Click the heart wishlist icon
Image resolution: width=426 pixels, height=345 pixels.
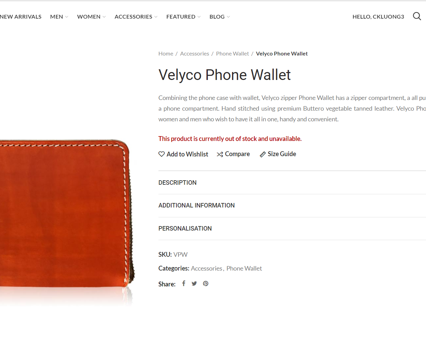point(162,154)
